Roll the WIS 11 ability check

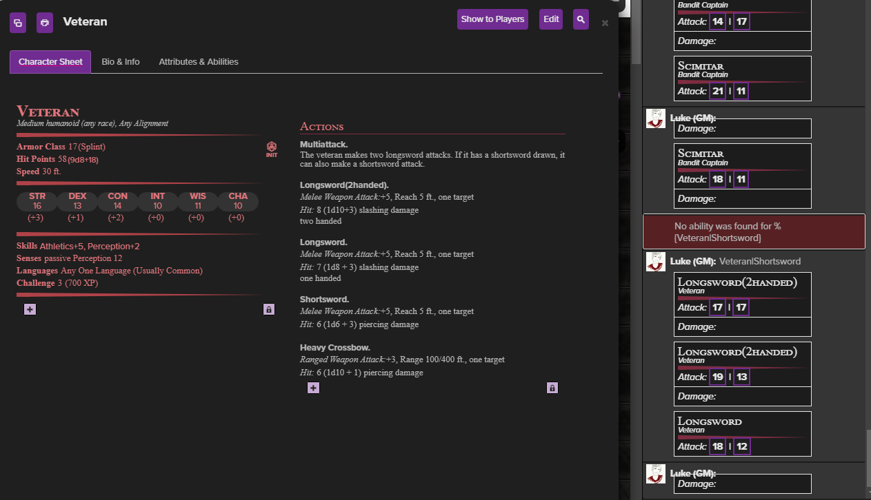(x=198, y=201)
